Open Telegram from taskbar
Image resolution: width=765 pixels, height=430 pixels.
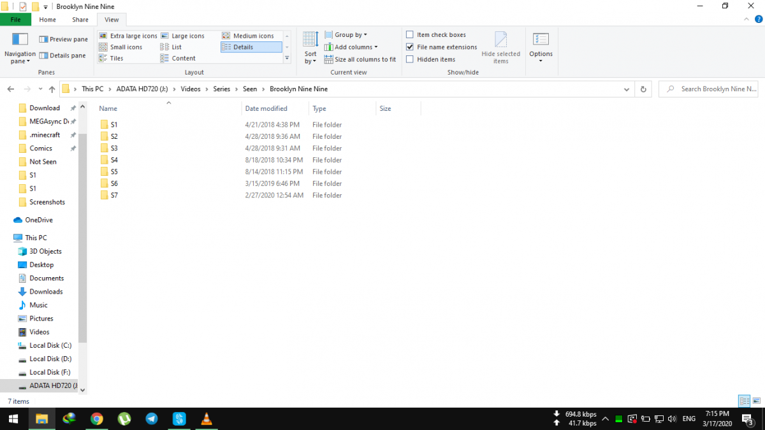point(152,419)
